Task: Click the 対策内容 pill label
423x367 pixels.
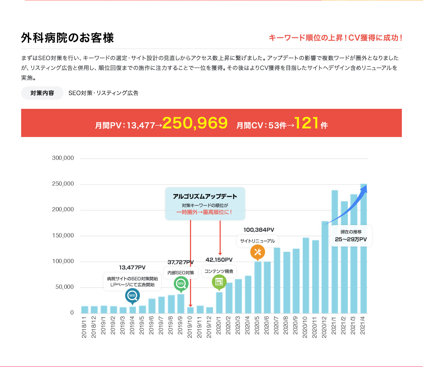Action: 42,93
